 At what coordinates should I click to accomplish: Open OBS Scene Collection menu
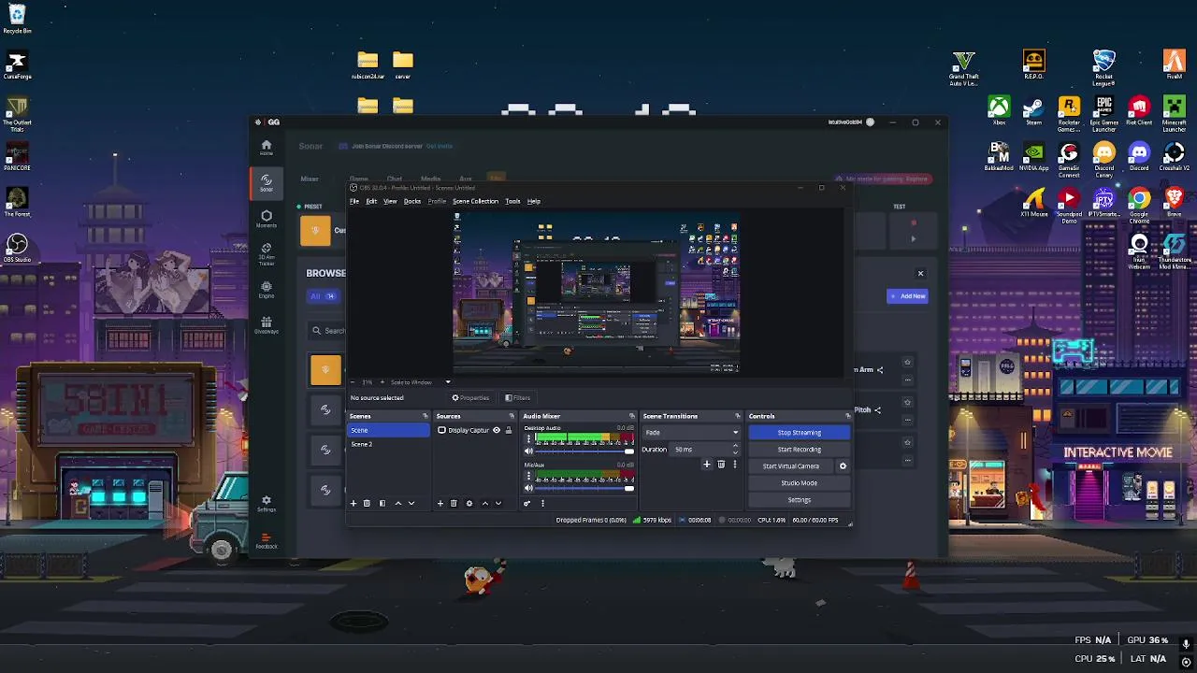click(x=476, y=201)
